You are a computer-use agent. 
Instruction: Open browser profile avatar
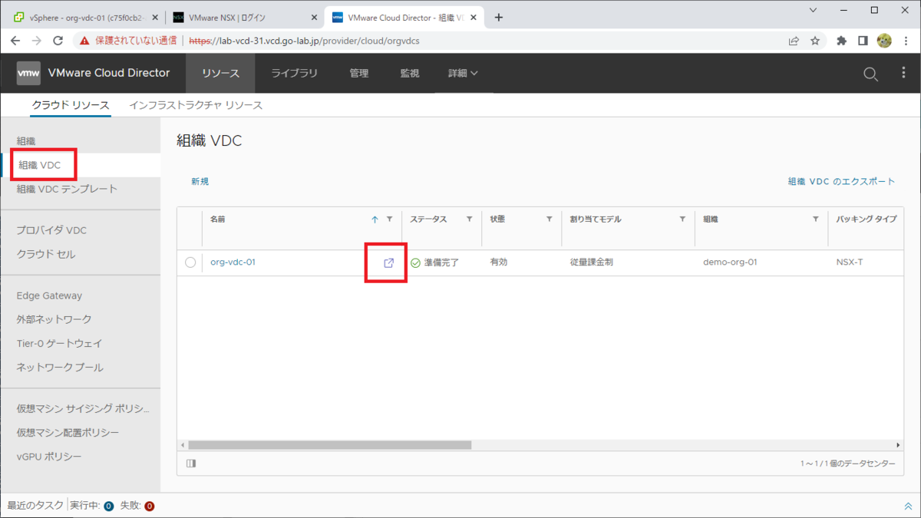(884, 41)
